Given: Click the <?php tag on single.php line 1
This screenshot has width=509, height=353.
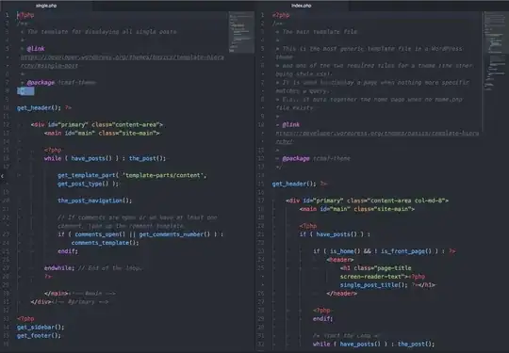Looking at the screenshot, I should [x=25, y=15].
